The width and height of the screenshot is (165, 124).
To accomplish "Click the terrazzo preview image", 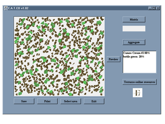I will [59, 56].
